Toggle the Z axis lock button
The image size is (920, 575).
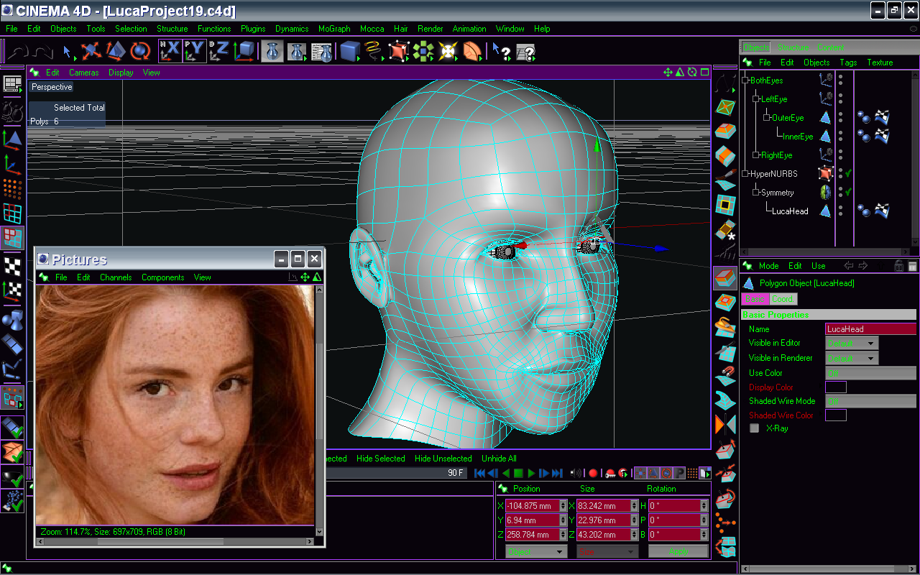point(218,51)
